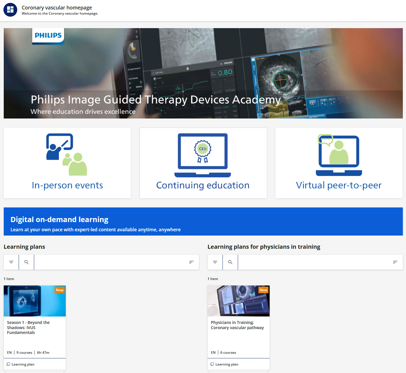Image resolution: width=406 pixels, height=373 pixels.
Task: Open the In-person events tile icon
Action: coord(67,154)
